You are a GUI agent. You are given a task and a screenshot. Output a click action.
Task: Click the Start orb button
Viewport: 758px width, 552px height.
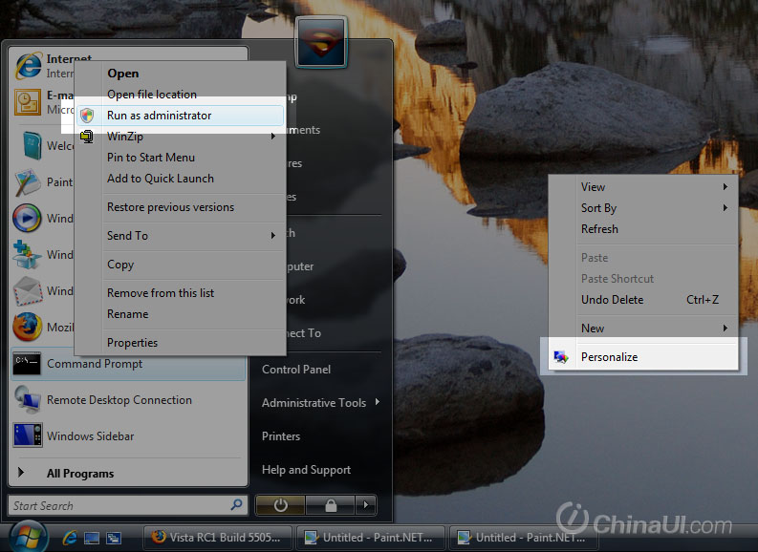28,537
